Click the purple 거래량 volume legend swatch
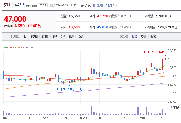 (x=171, y=107)
